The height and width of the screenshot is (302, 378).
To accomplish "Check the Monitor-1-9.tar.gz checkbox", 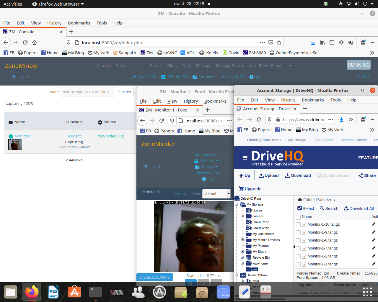I will click(x=298, y=232).
